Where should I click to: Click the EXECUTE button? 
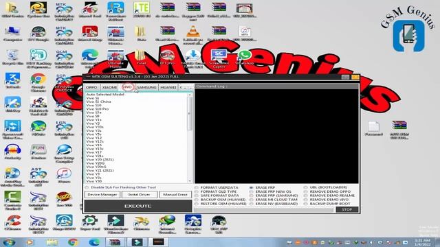(x=137, y=206)
